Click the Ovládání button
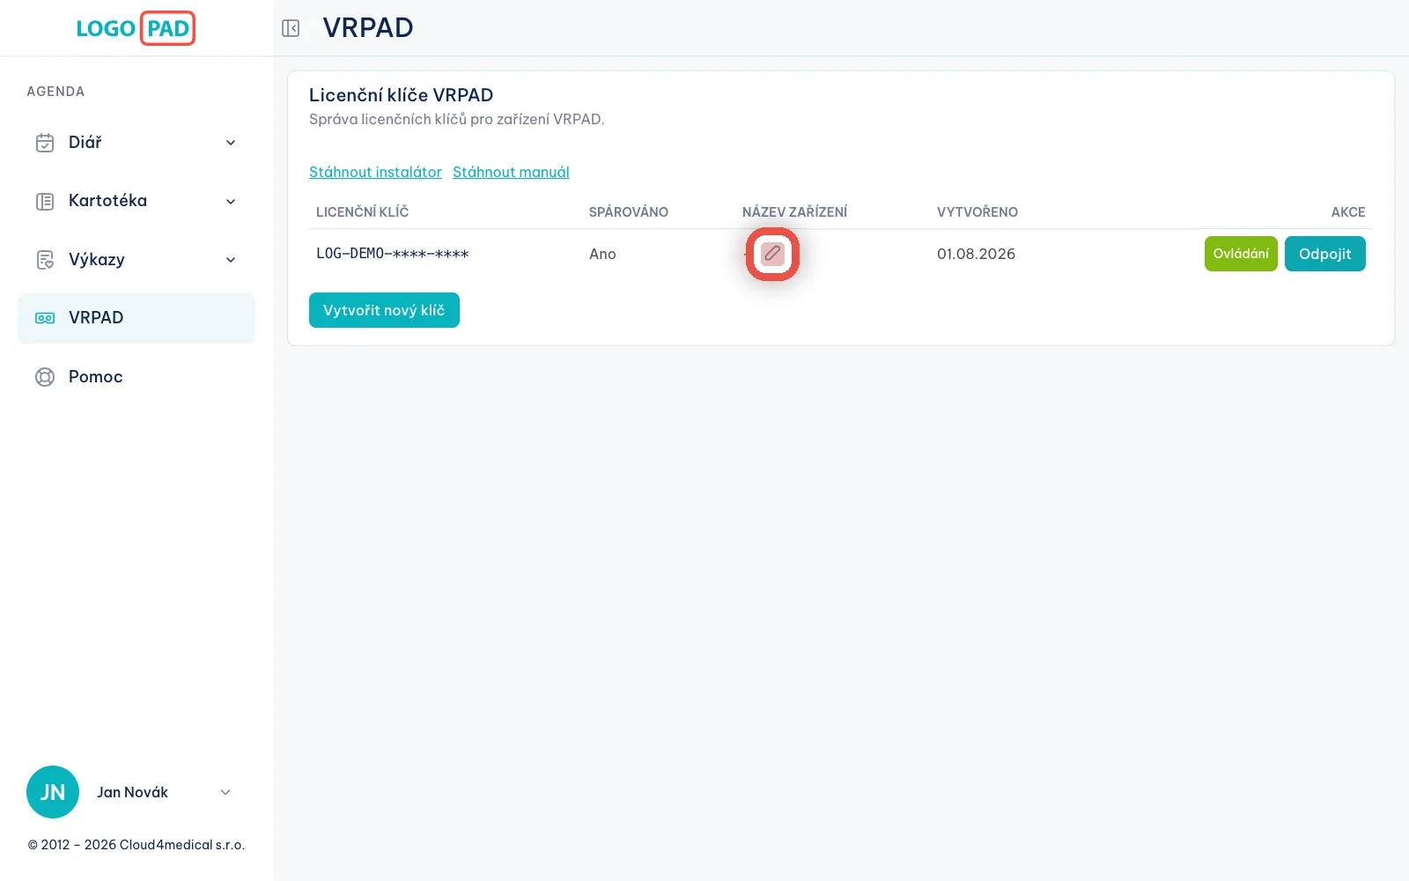Viewport: 1409px width, 881px height. tap(1241, 254)
